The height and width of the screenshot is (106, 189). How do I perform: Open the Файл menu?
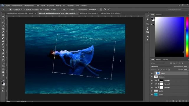pos(8,6)
